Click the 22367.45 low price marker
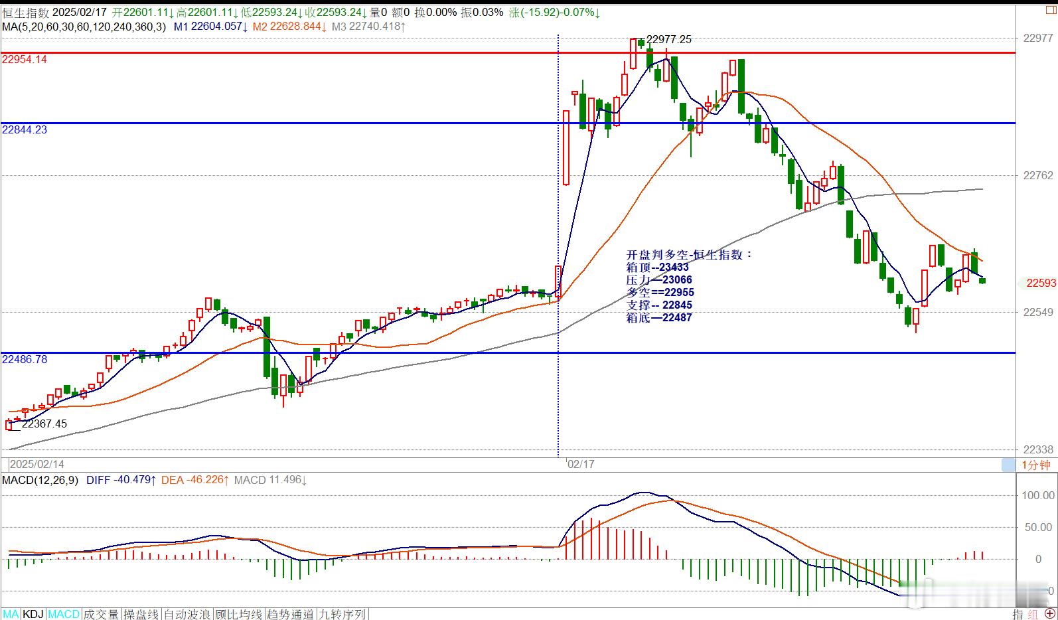 click(x=44, y=424)
